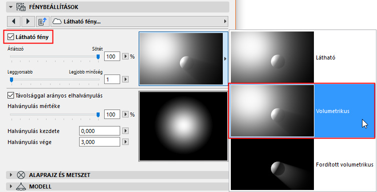This screenshot has width=377, height=192.
Task: Collapse the FÉNYBEÁLLÍTÁSOK section
Action: [x=11, y=7]
